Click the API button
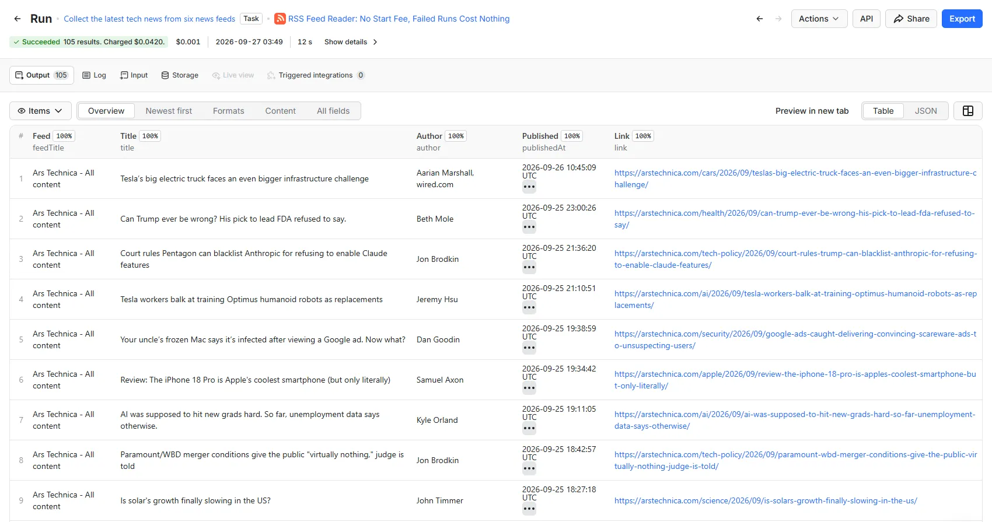The height and width of the screenshot is (522, 992). (x=867, y=19)
